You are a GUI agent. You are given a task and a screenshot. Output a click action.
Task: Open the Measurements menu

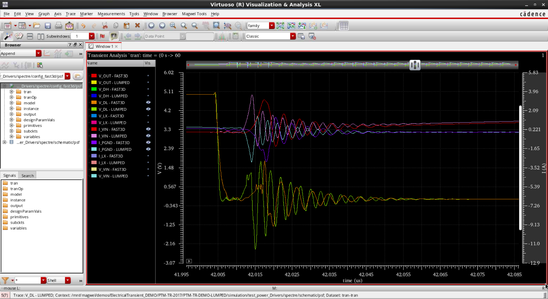(x=111, y=14)
